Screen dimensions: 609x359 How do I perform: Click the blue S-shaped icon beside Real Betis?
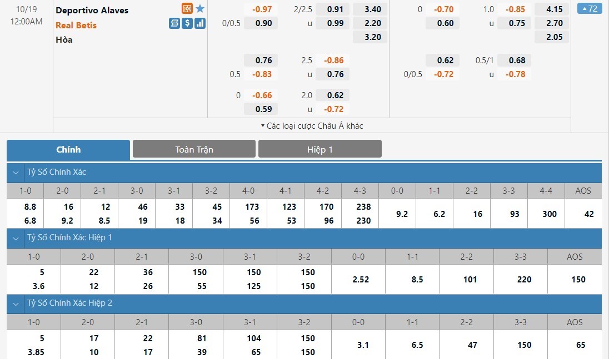coord(174,23)
